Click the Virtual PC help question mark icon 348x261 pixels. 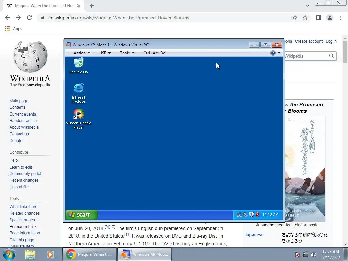point(273,53)
